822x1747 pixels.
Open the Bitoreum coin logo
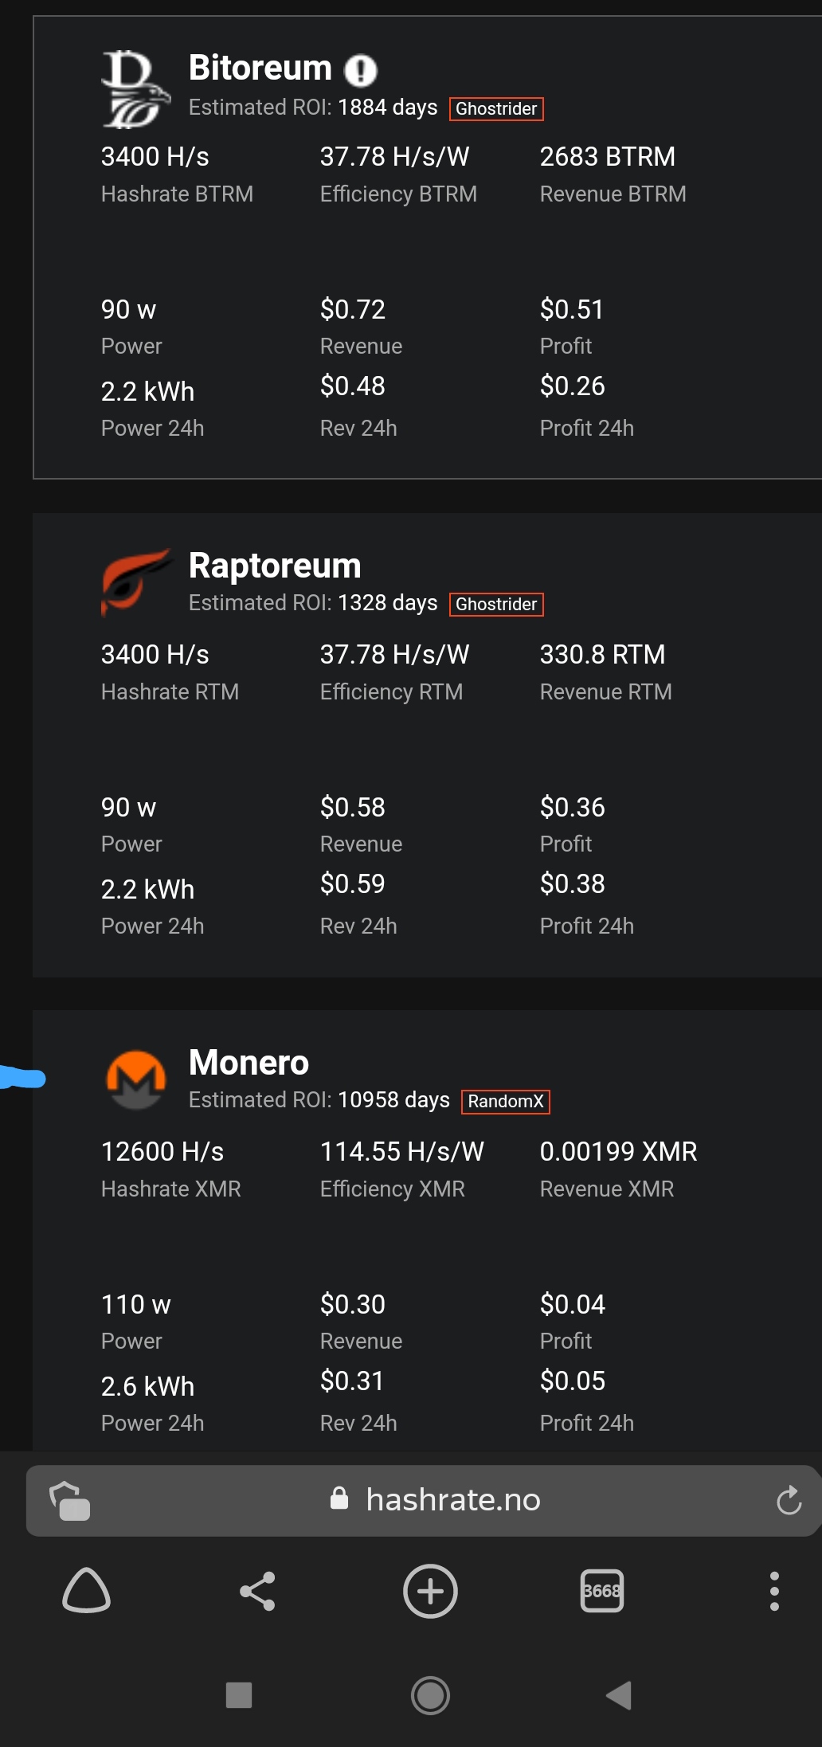pos(136,89)
